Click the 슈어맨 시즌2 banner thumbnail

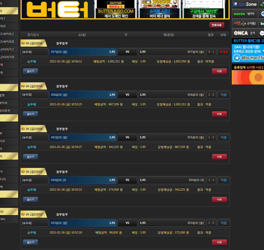tap(160, 10)
